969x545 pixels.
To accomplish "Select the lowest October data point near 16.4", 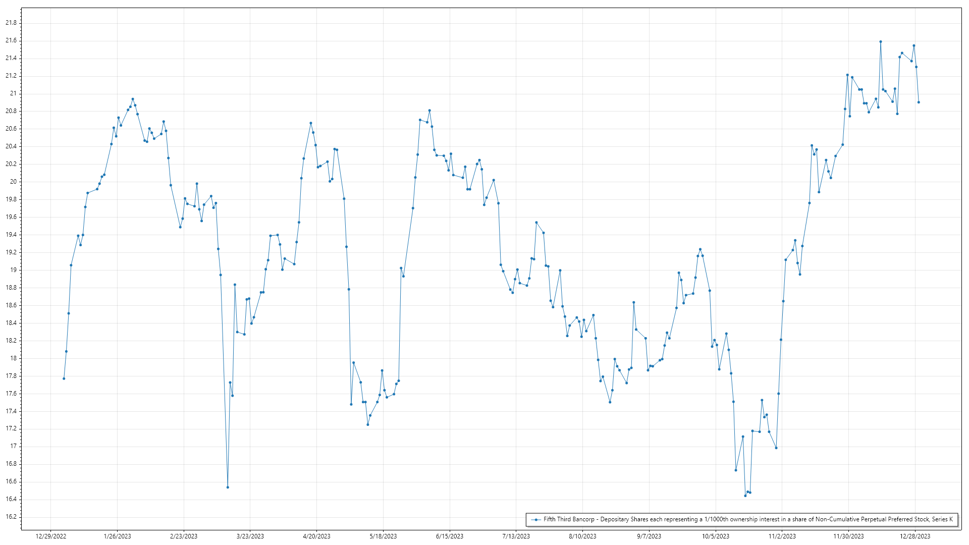I will [745, 496].
